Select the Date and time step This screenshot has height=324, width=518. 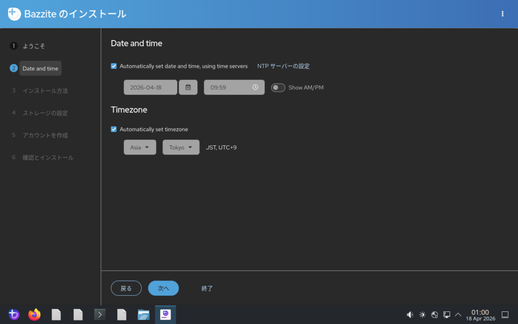[x=40, y=68]
